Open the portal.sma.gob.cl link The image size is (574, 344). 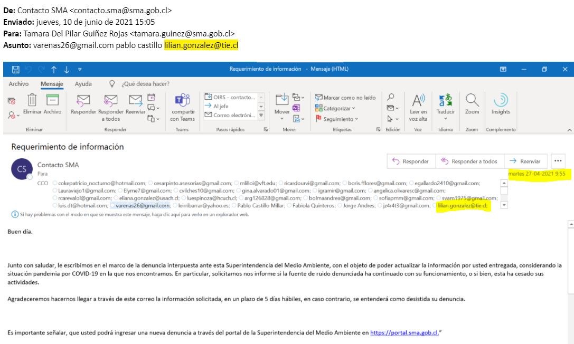click(404, 333)
